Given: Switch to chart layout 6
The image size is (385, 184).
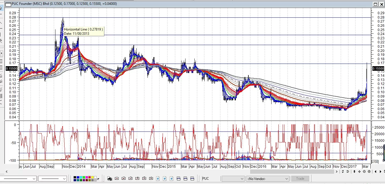Looking at the screenshot, I should [151, 179].
